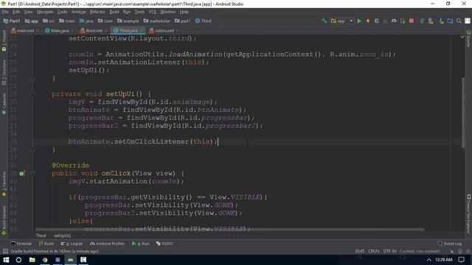This screenshot has width=472, height=265.
Task: Open the Android Profiler tool window
Action: point(108,244)
